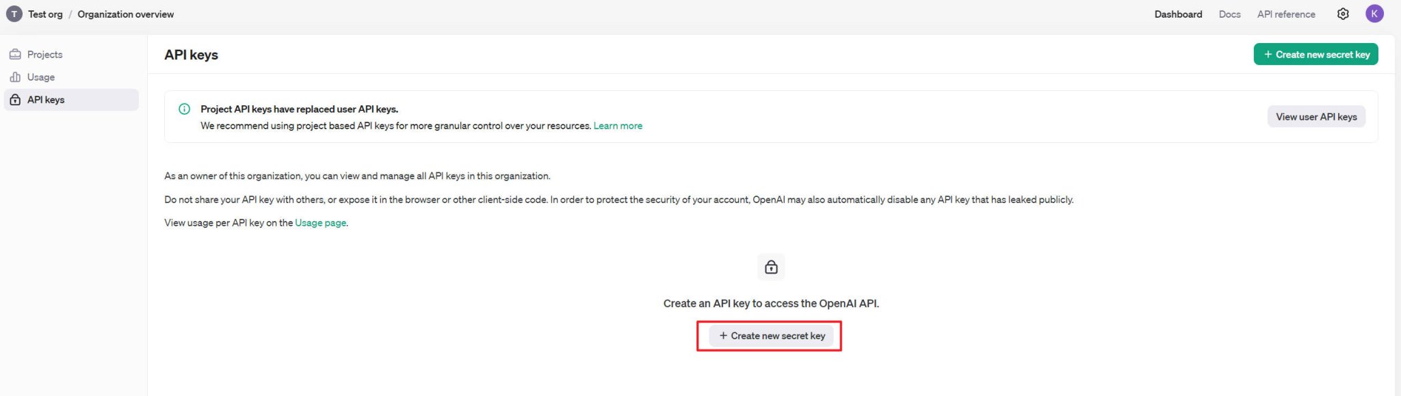Viewport: 1401px width, 396px height.
Task: Open the settings gear icon
Action: click(1343, 14)
